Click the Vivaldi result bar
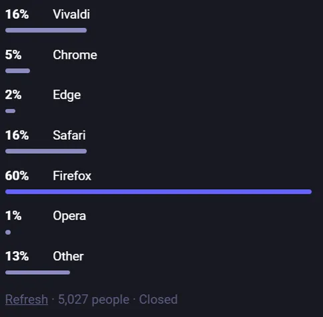 point(46,31)
